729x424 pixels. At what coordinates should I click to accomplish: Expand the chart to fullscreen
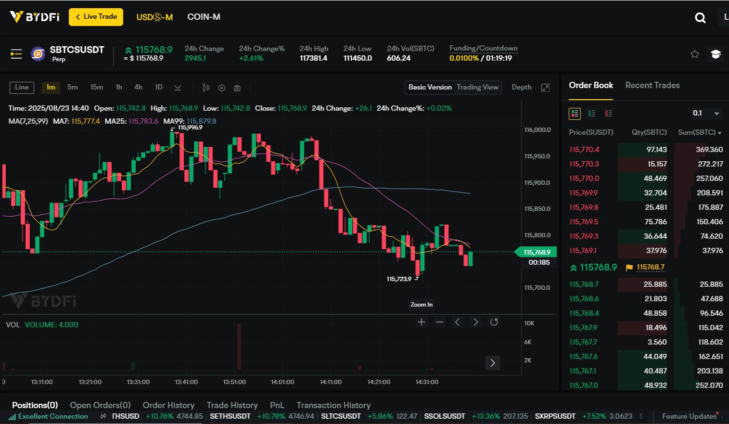545,88
